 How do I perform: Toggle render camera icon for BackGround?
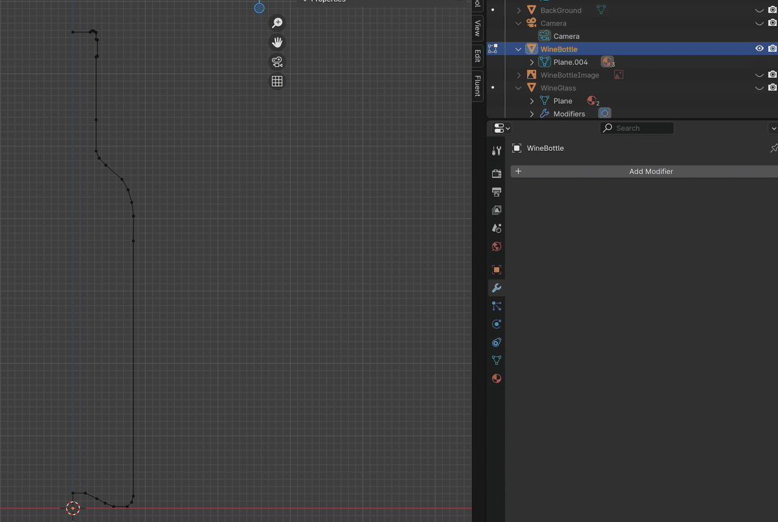[x=772, y=10]
